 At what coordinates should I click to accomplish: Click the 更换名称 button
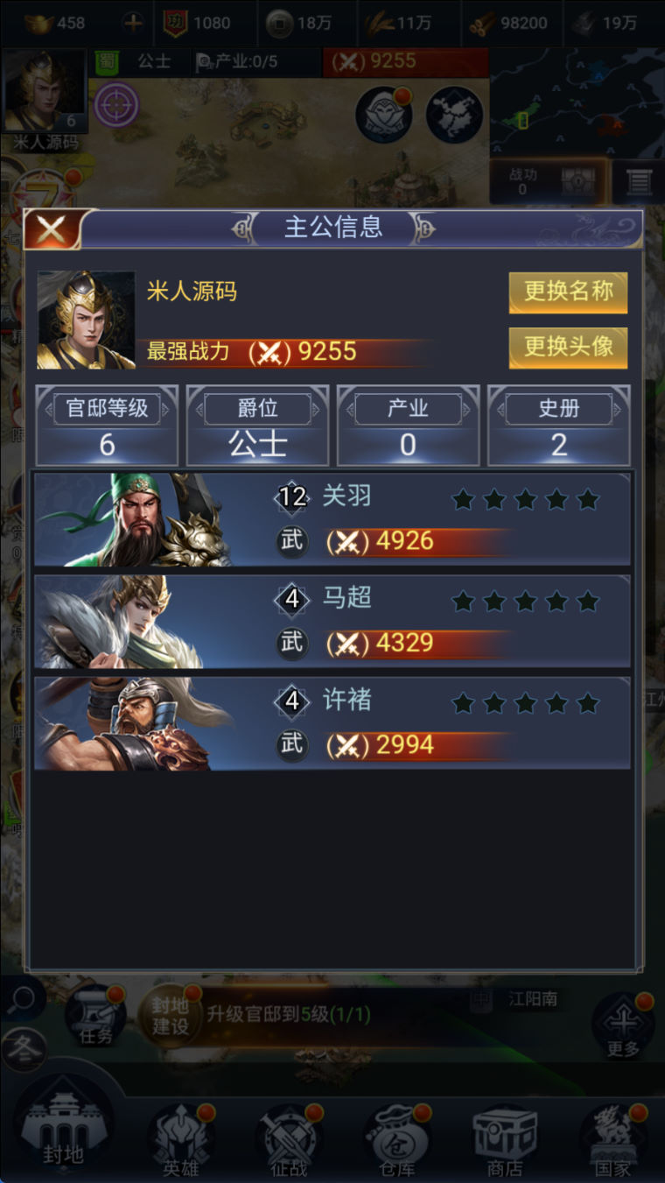tap(568, 292)
